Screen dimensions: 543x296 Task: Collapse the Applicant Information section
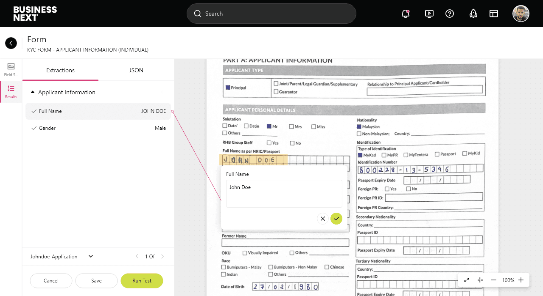33,92
